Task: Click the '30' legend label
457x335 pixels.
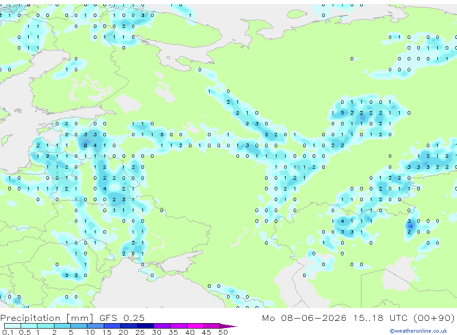Action: pyautogui.click(x=156, y=332)
